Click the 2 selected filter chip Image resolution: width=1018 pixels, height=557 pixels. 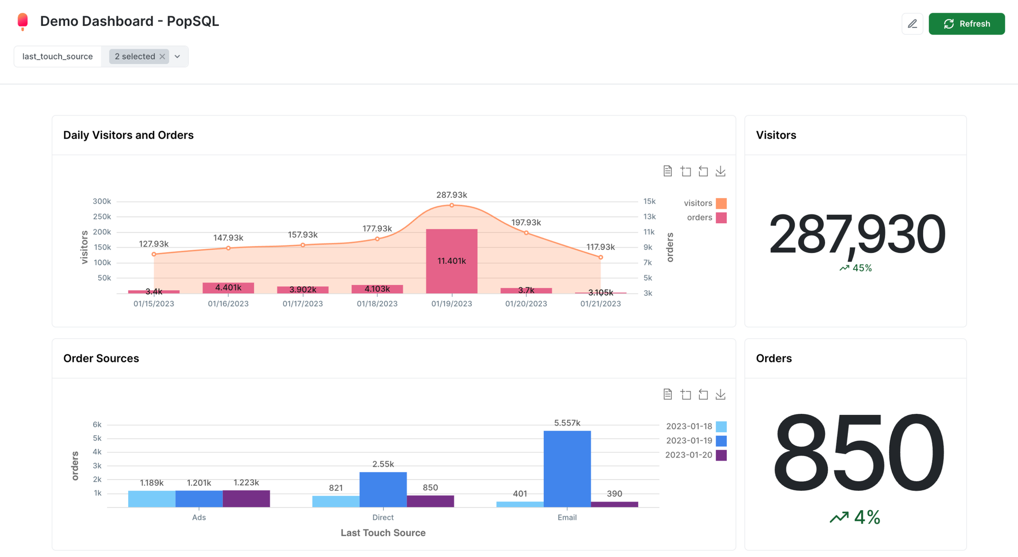click(134, 57)
